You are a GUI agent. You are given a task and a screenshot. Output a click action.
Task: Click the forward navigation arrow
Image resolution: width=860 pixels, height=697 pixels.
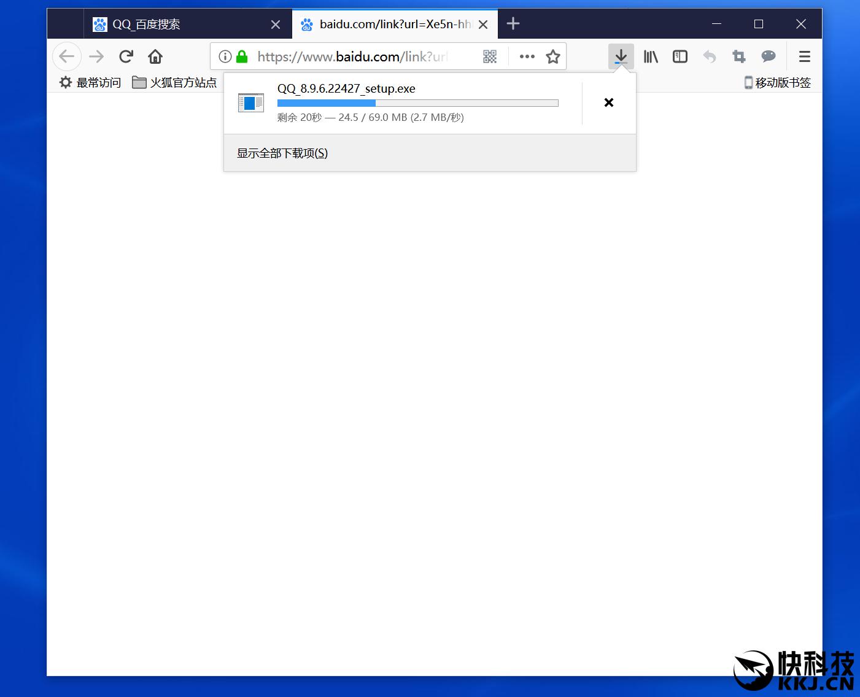[96, 56]
